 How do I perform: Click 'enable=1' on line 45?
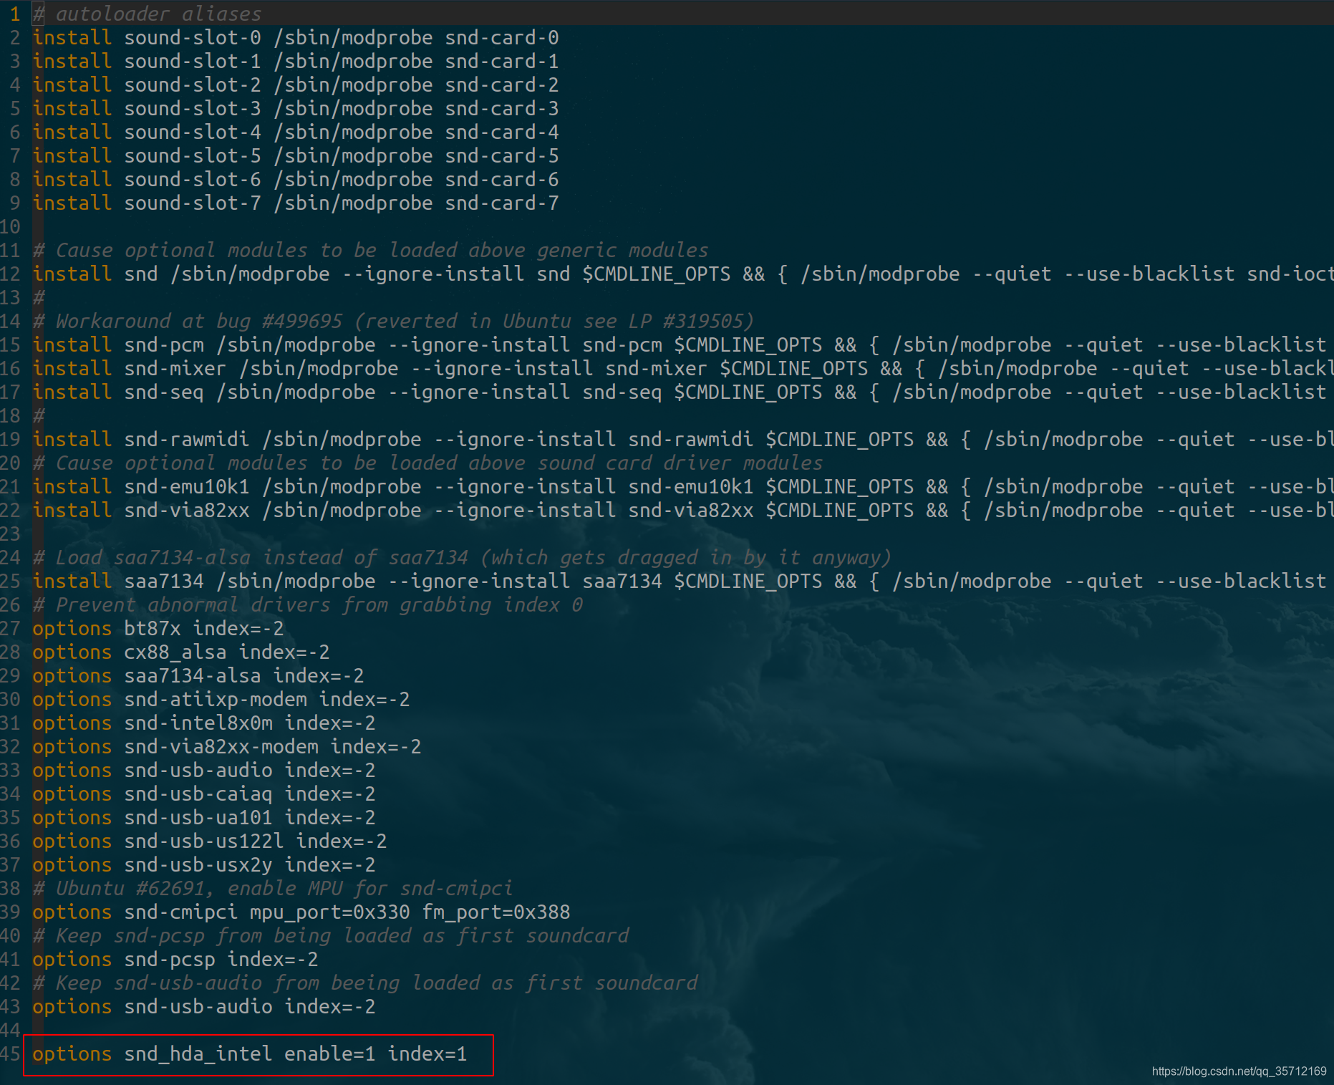click(330, 1053)
